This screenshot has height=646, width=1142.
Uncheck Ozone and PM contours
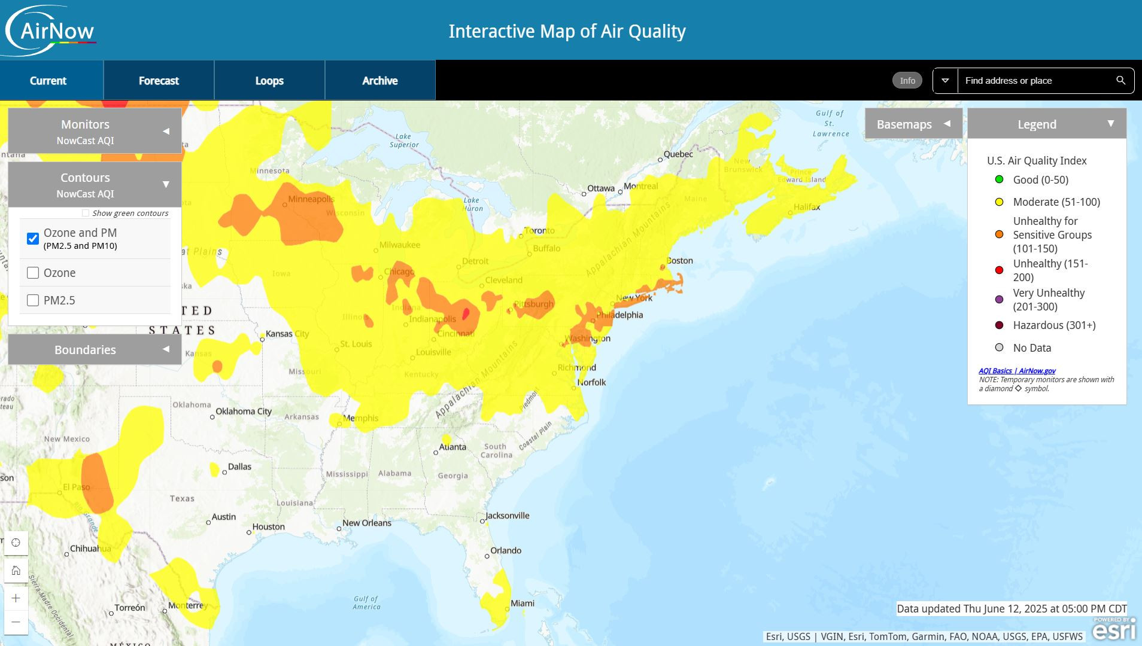33,238
